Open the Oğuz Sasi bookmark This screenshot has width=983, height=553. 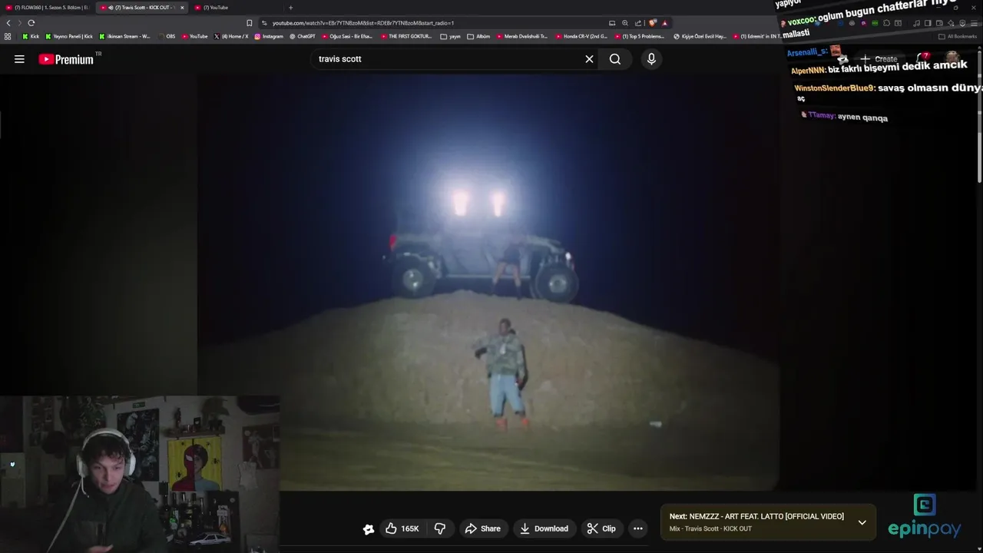(347, 36)
